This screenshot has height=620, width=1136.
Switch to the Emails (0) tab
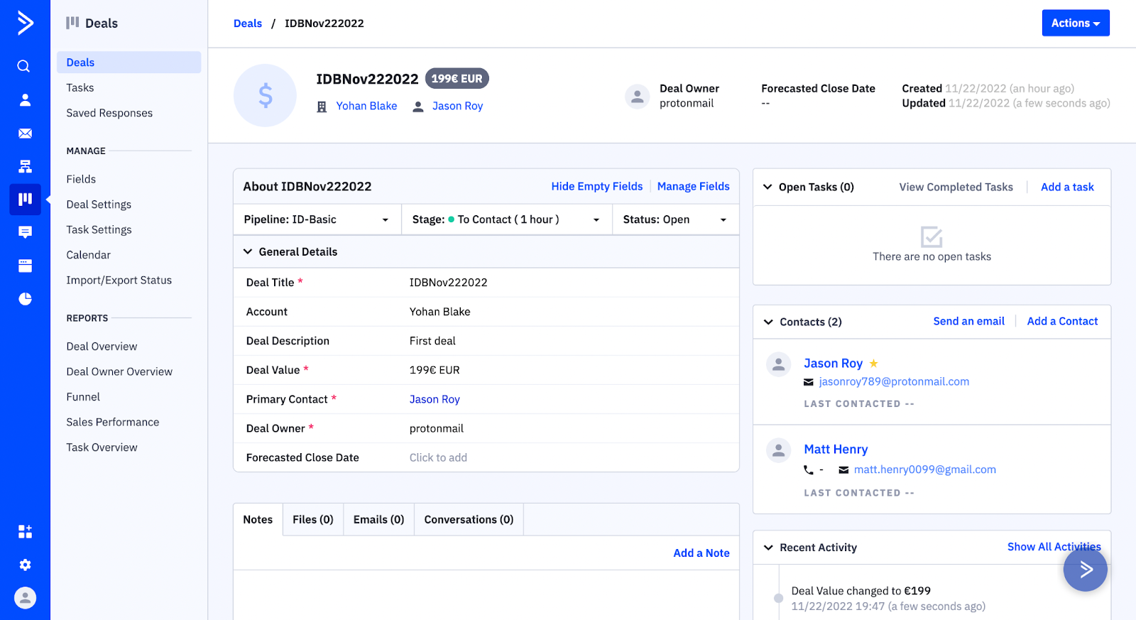pyautogui.click(x=378, y=520)
